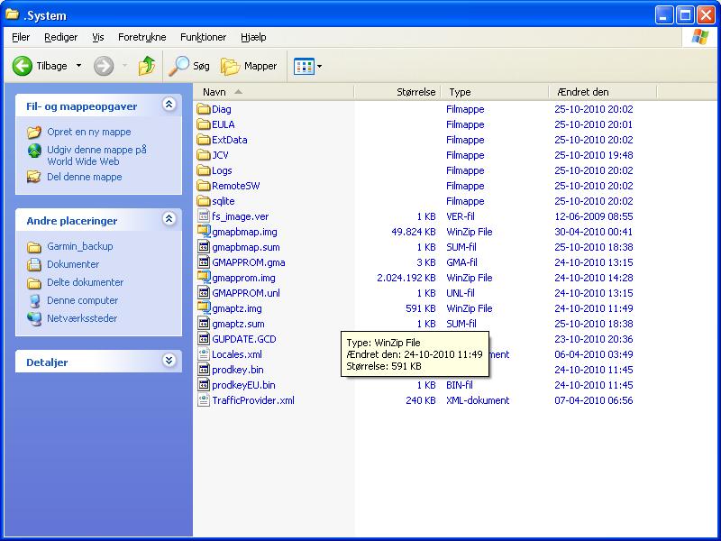Image resolution: width=721 pixels, height=541 pixels.
Task: Select GUPDATE.GCD file icon
Action: pos(204,339)
